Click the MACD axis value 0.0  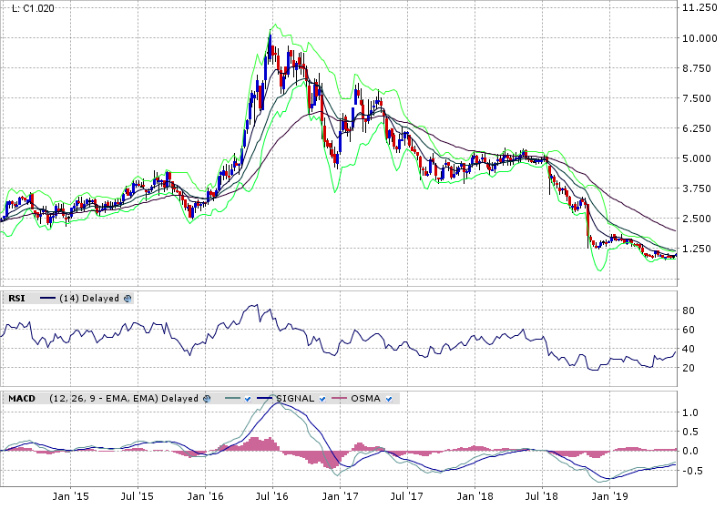click(x=690, y=452)
